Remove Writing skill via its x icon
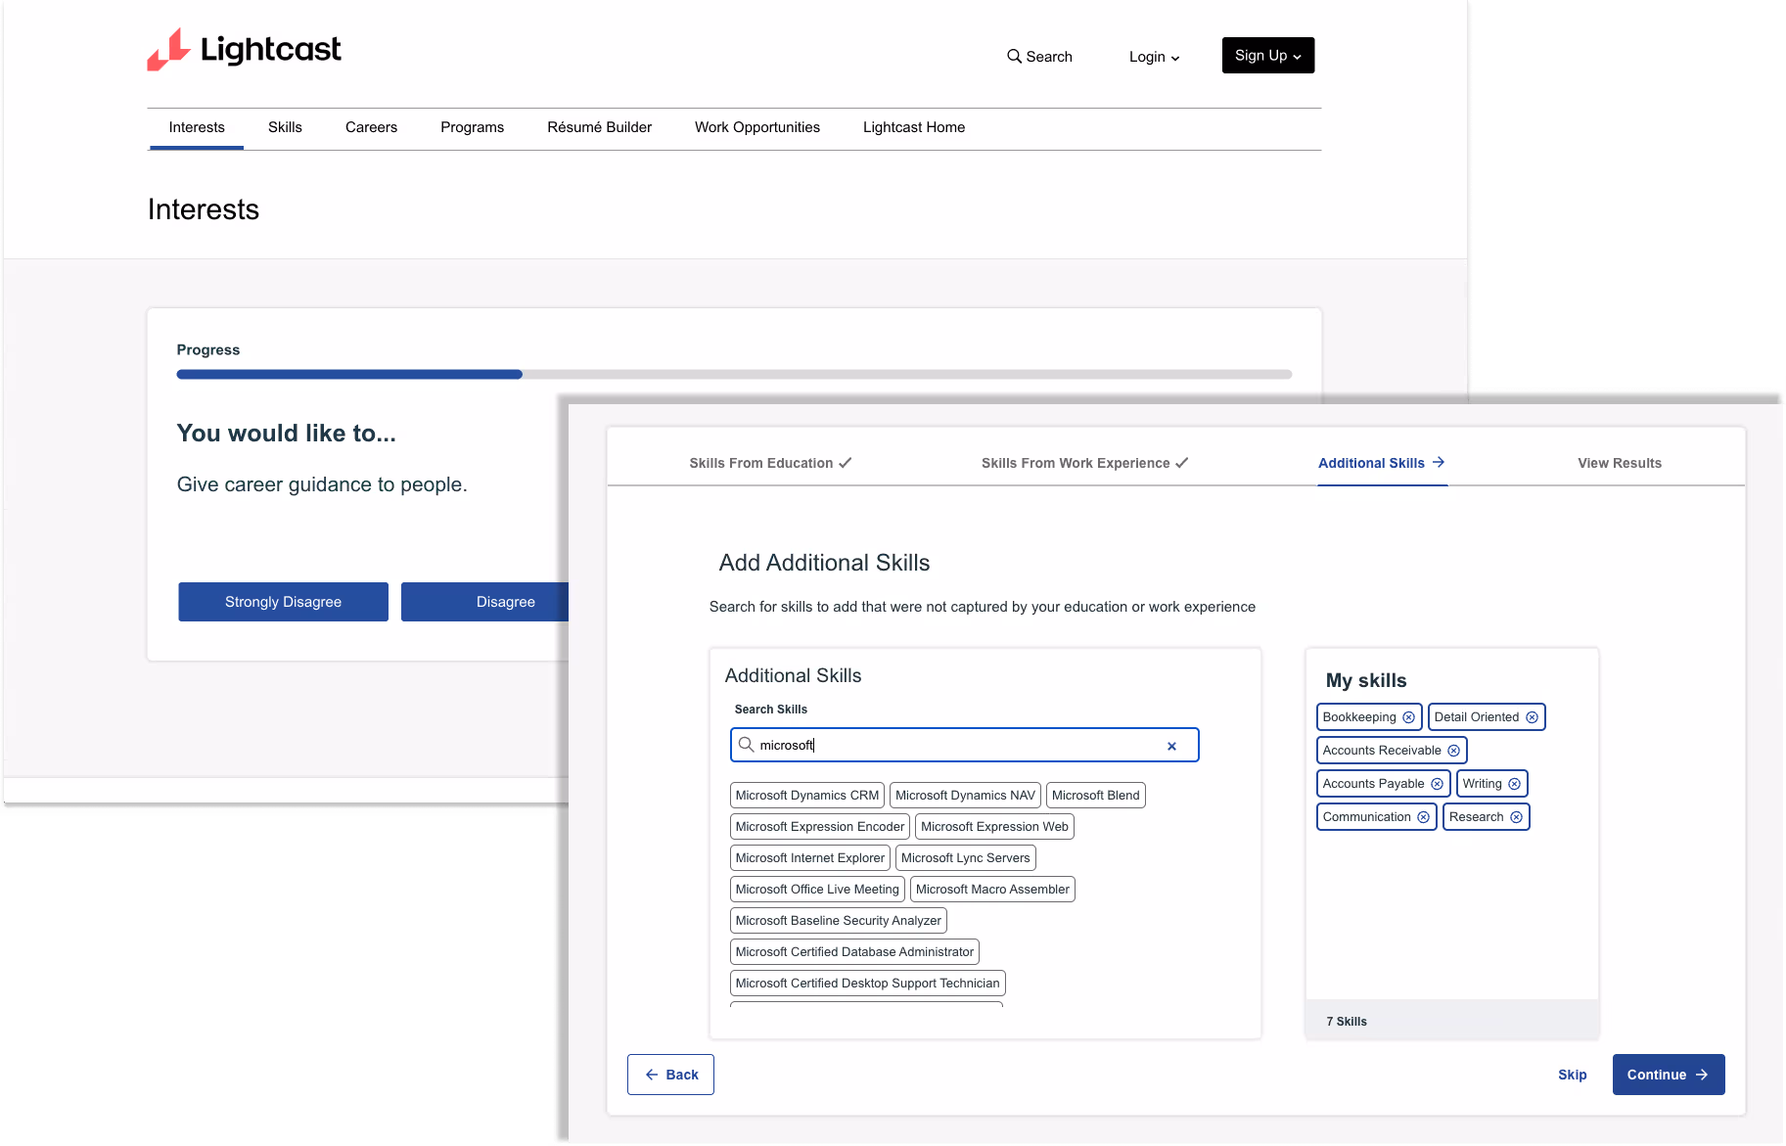 (x=1514, y=784)
